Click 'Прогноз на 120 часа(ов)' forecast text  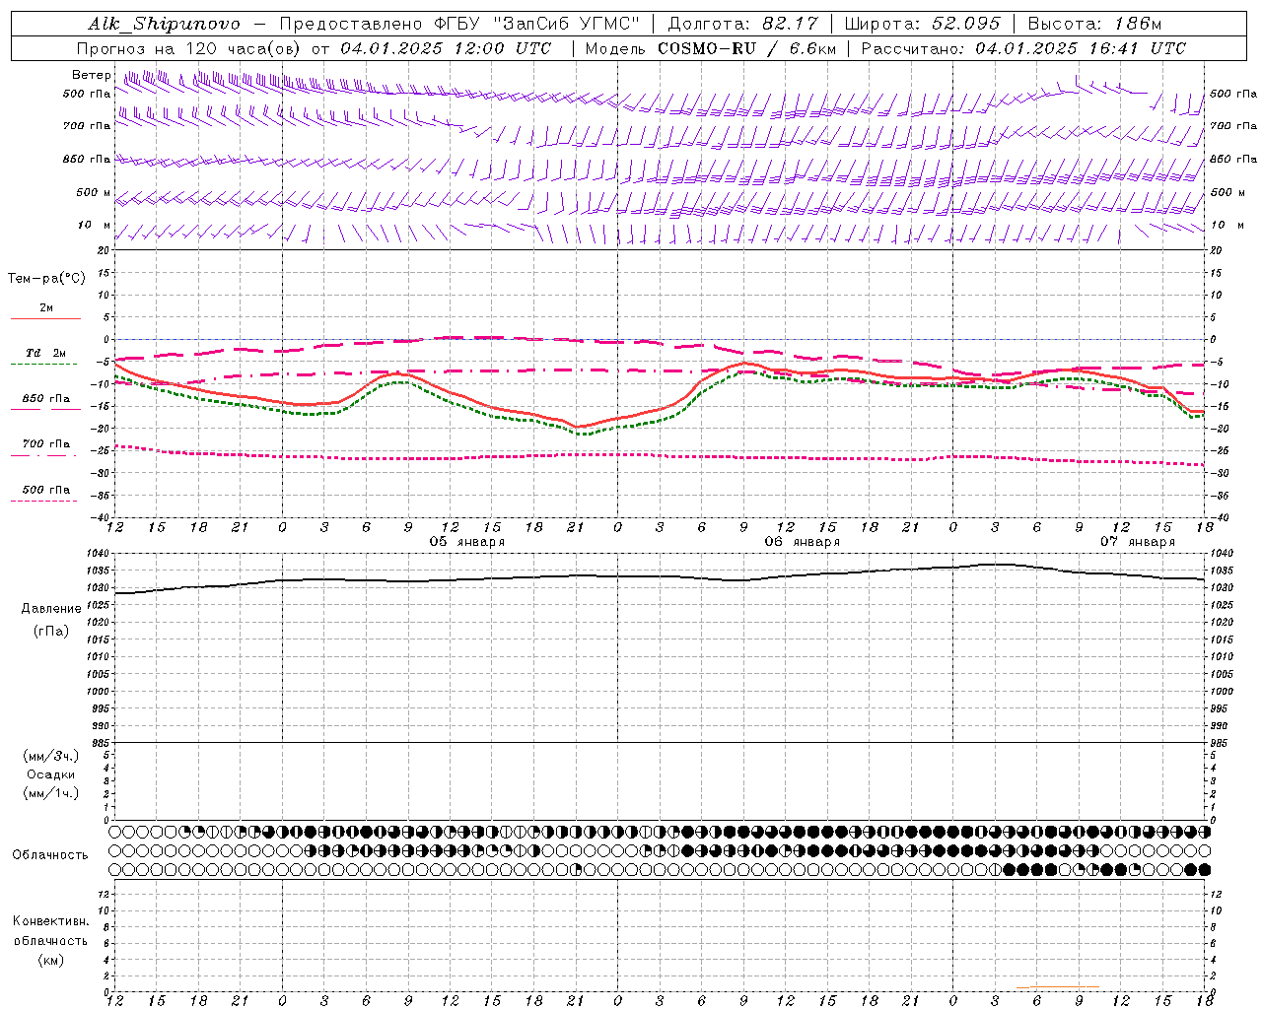189,48
